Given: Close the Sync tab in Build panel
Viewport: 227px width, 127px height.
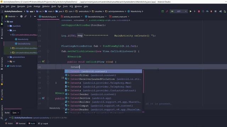Looking at the screenshot, I should pos(18,113).
